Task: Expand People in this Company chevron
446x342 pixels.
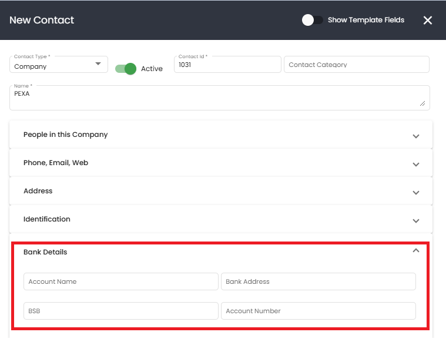Action: [416, 136]
